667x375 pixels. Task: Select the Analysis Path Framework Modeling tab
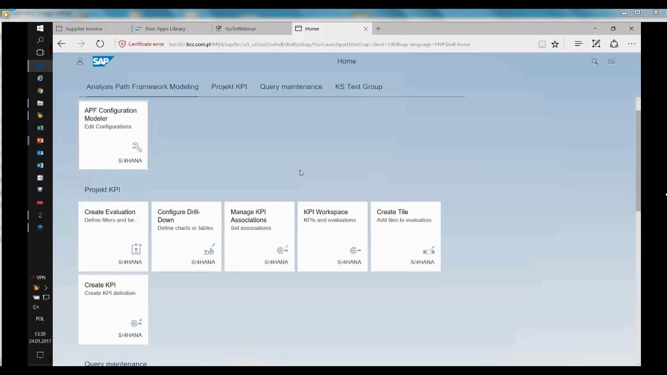[x=142, y=86]
